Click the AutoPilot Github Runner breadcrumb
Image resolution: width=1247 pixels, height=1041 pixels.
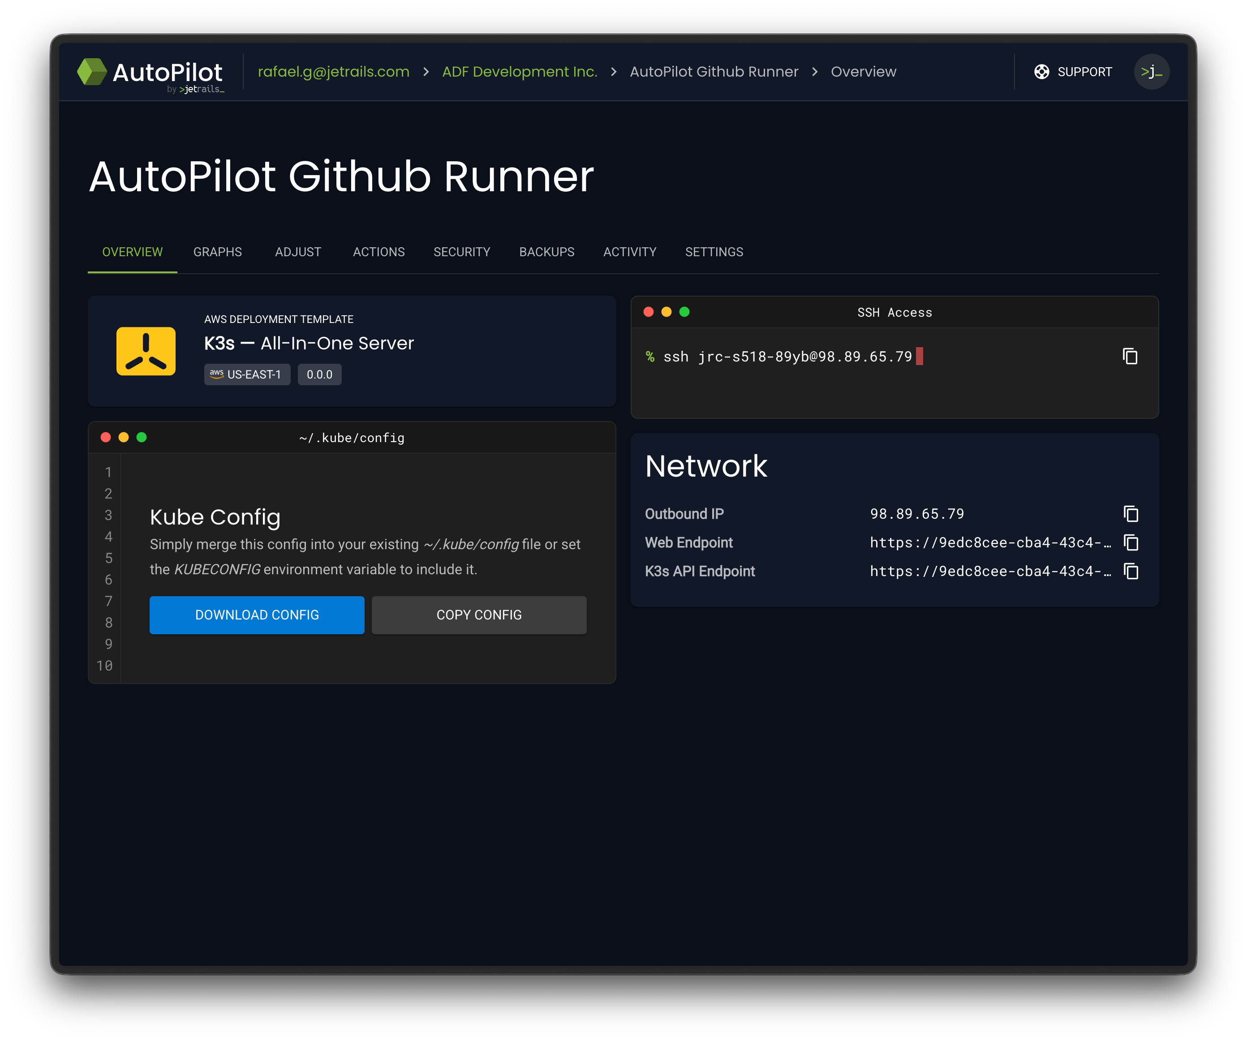coord(714,72)
